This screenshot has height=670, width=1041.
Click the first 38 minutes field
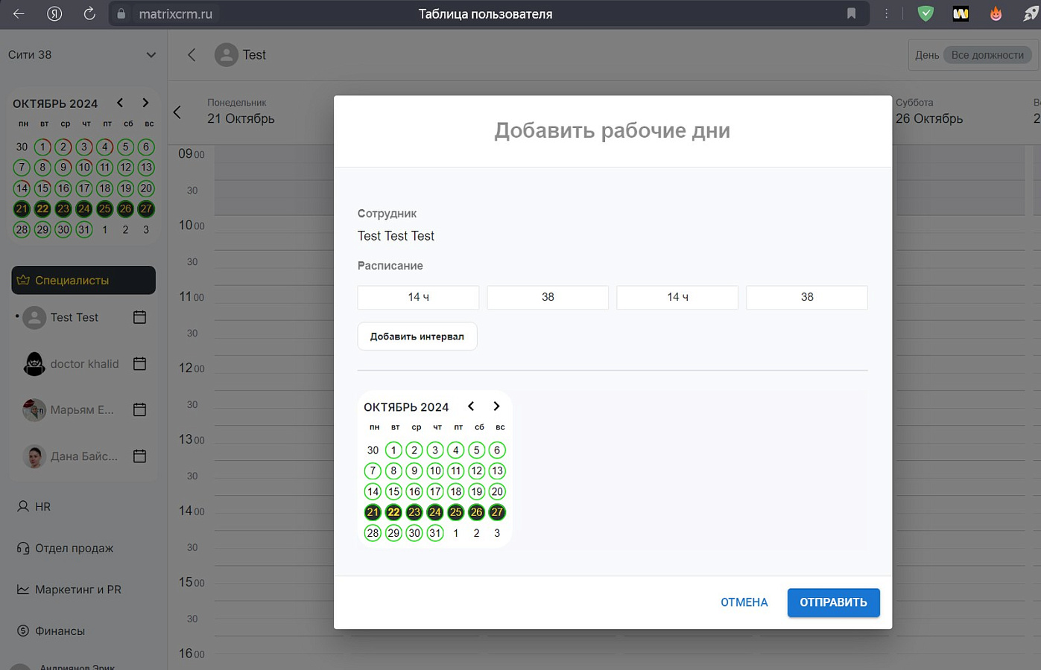pos(548,297)
